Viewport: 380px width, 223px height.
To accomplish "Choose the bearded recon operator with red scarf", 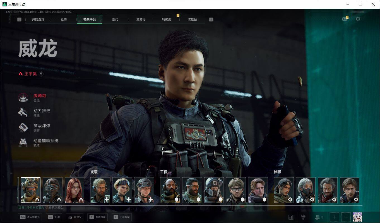I will click(x=328, y=190).
